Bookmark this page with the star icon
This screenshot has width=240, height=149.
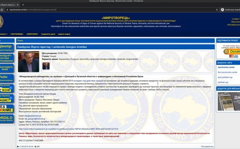point(217,10)
